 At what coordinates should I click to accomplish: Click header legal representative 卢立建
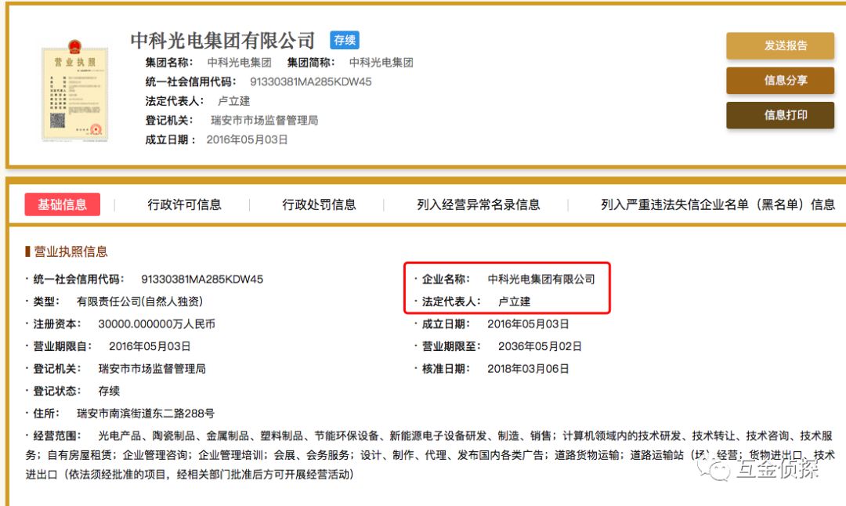tap(233, 101)
